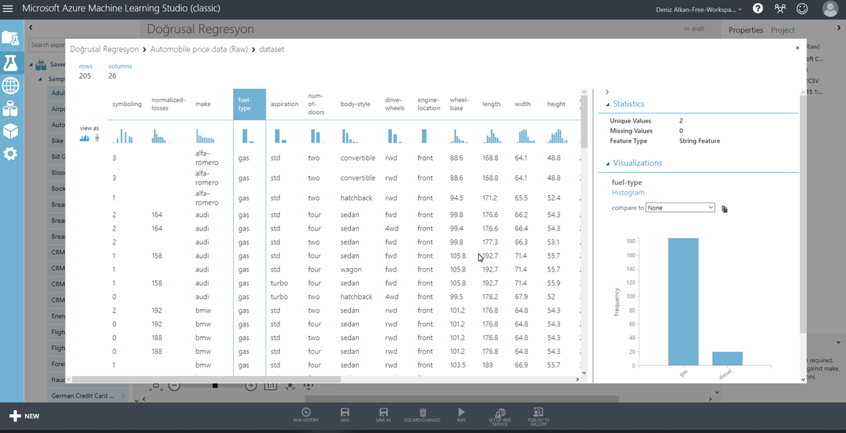The height and width of the screenshot is (433, 846).
Task: Collapse the right details pane chevron
Action: [607, 92]
